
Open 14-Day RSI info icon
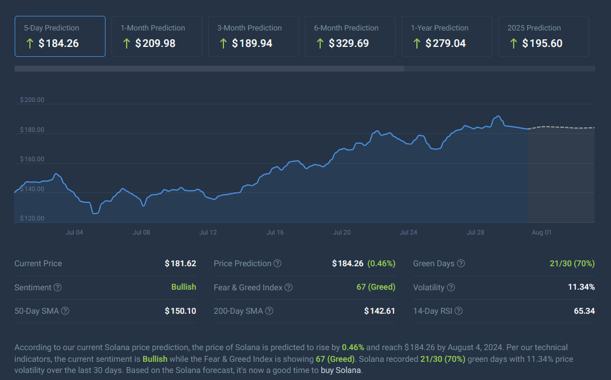pyautogui.click(x=459, y=311)
